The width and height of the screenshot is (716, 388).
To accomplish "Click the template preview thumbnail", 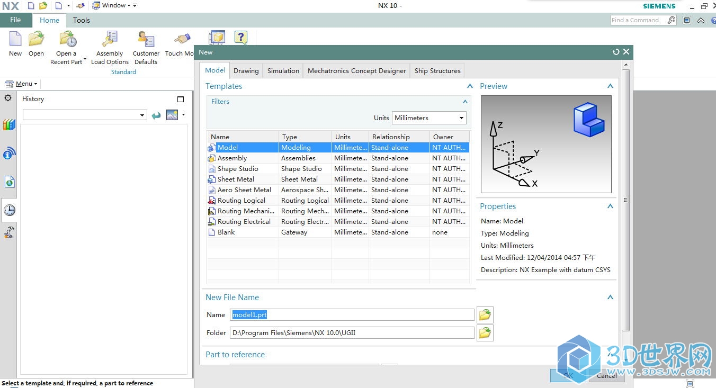I will tap(546, 144).
